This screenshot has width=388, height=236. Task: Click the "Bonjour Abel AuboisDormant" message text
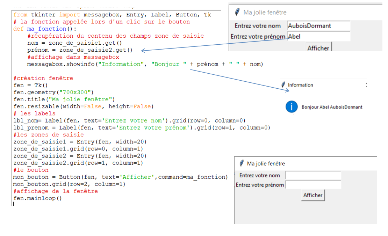pyautogui.click(x=332, y=107)
